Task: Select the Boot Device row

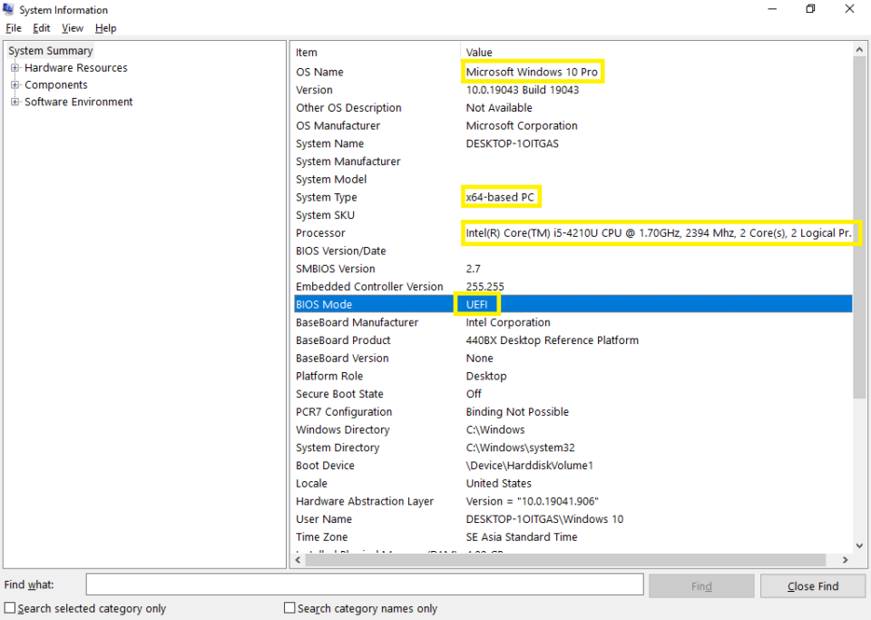Action: (573, 466)
